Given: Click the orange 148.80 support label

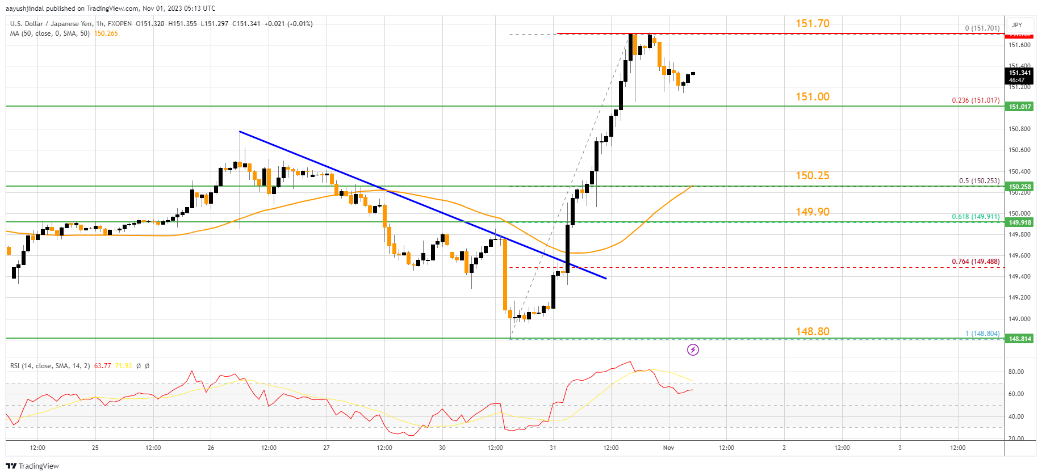Looking at the screenshot, I should [813, 331].
